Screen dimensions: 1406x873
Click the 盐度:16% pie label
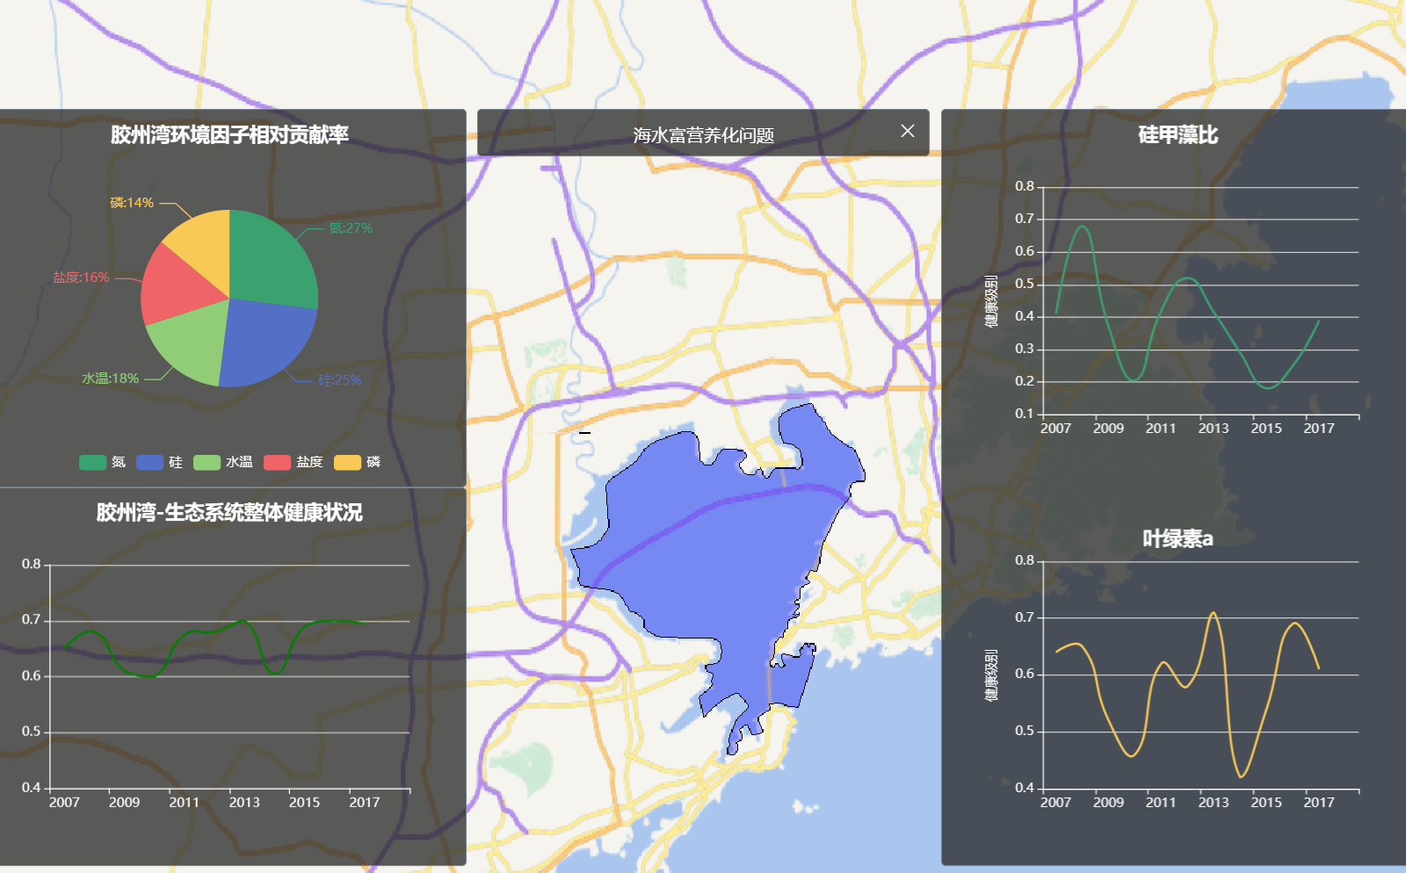(81, 278)
